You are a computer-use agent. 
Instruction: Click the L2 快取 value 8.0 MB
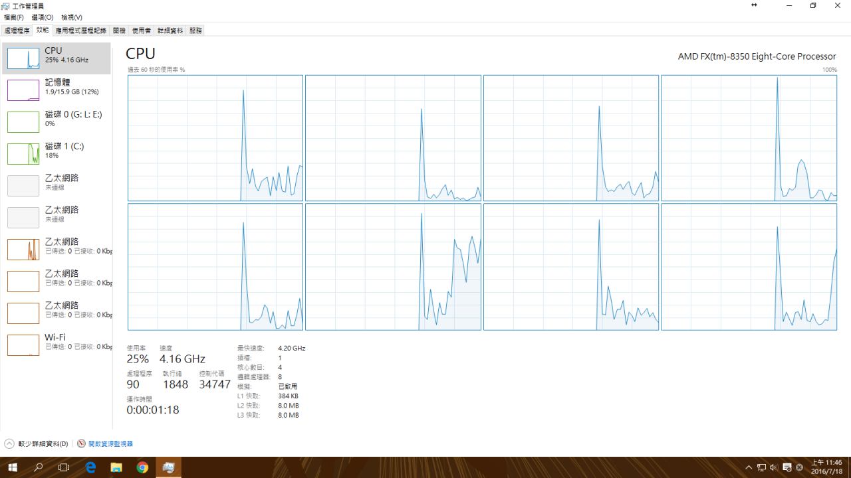tap(288, 406)
